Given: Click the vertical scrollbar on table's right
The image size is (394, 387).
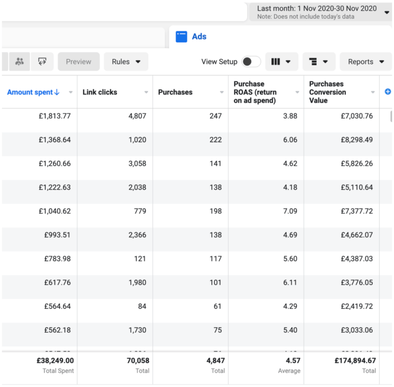Looking at the screenshot, I should 392,116.
